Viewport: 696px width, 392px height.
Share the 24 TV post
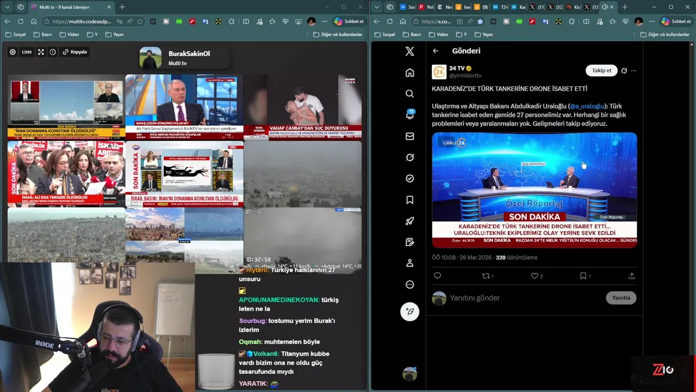tap(631, 276)
